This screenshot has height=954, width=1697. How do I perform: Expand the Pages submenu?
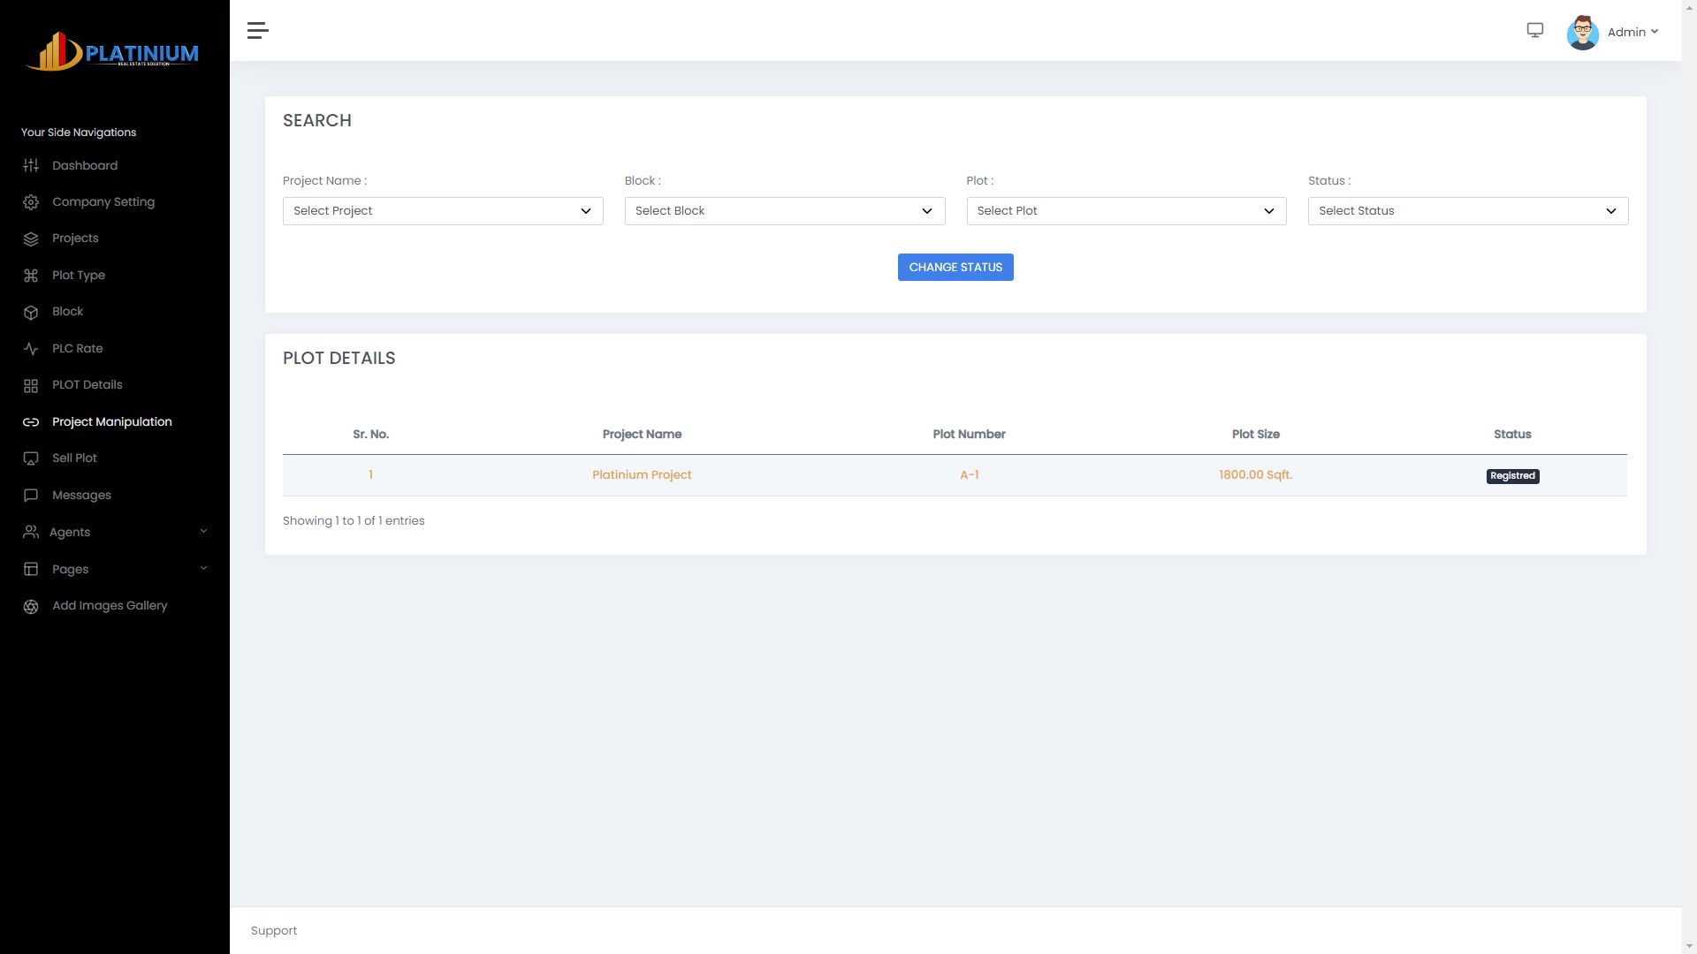[x=115, y=569]
